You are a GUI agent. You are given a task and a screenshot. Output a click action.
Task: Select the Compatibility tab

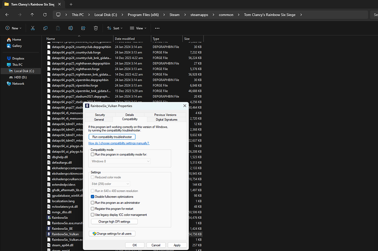(x=130, y=119)
